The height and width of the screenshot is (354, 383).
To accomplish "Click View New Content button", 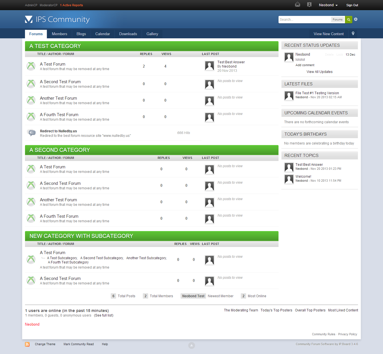I will point(328,34).
